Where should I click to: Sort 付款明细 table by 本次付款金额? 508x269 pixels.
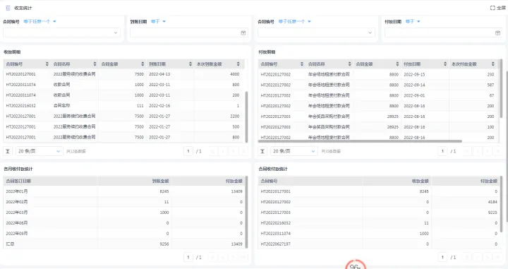pyautogui.click(x=493, y=64)
